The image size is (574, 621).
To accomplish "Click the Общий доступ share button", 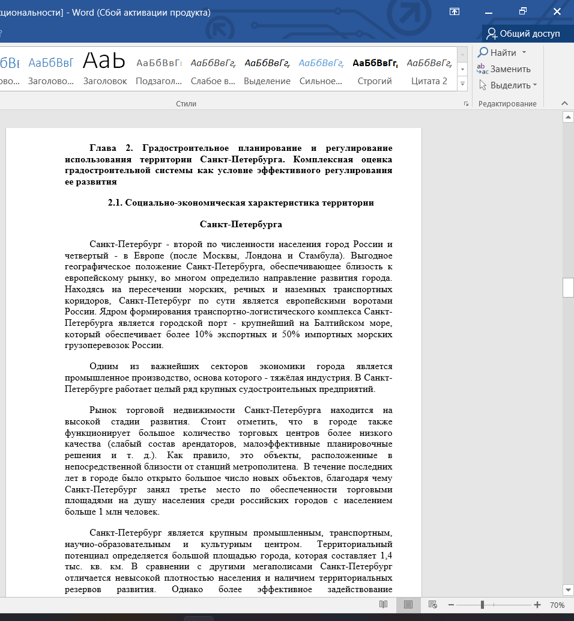I will (x=524, y=33).
